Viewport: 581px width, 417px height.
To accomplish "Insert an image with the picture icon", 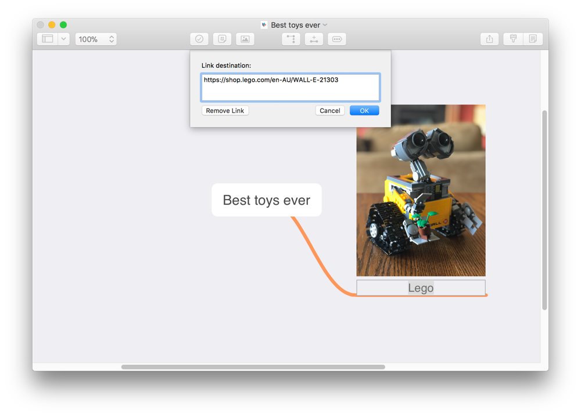I will [245, 39].
